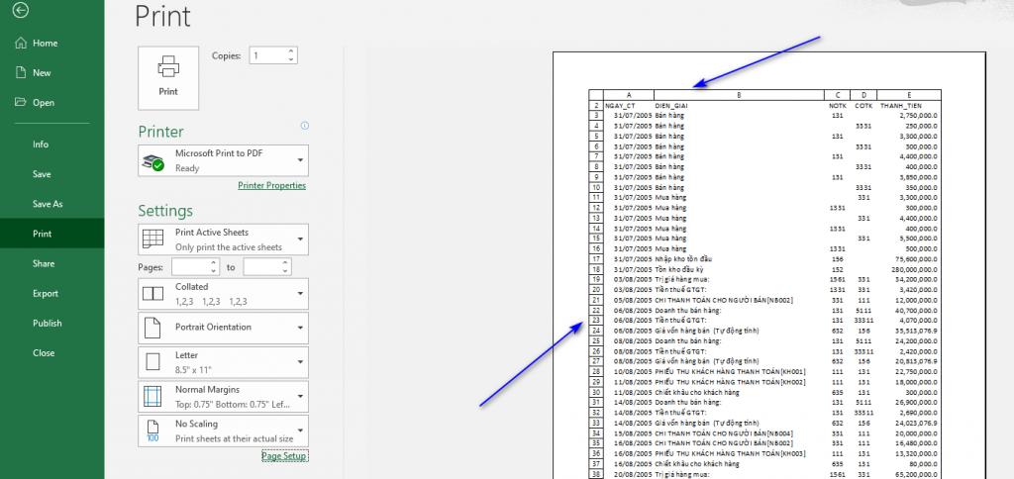Click 'CHI THANH TOÁN CHO NGƯỜI BÁN[NB002]' in row 21
Image resolution: width=1014 pixels, height=479 pixels.
(x=724, y=300)
